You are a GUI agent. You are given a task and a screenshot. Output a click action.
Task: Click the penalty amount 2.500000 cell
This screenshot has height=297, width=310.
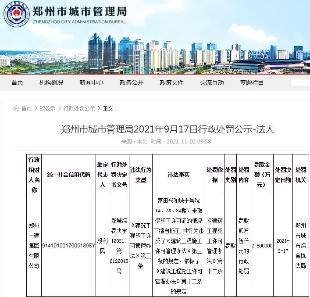[262, 246]
